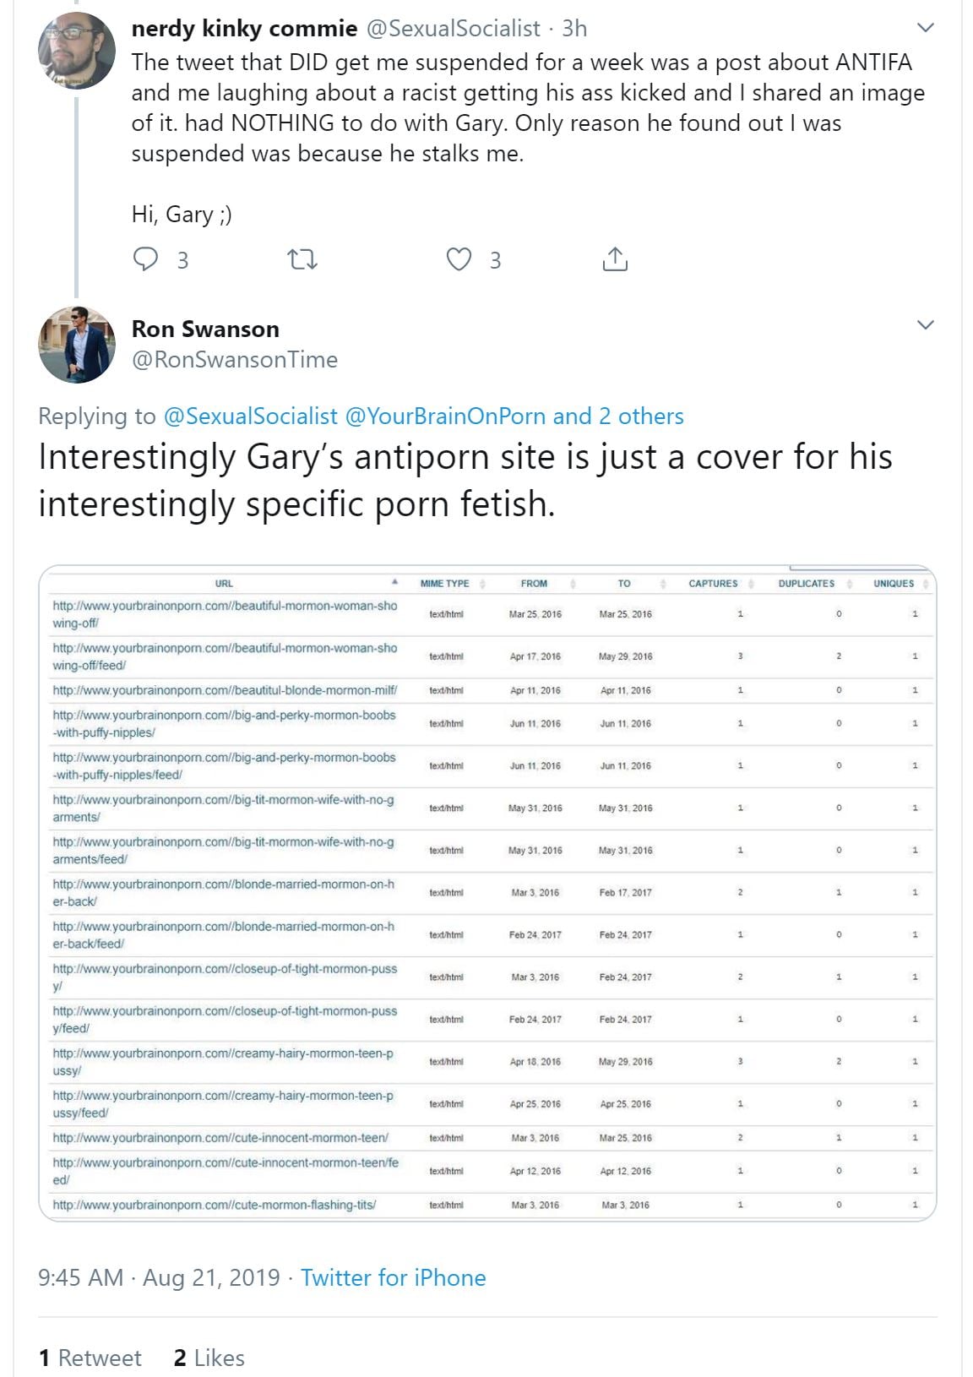This screenshot has height=1377, width=973.
Task: Open the embedded URL table image
Action: pos(487,892)
